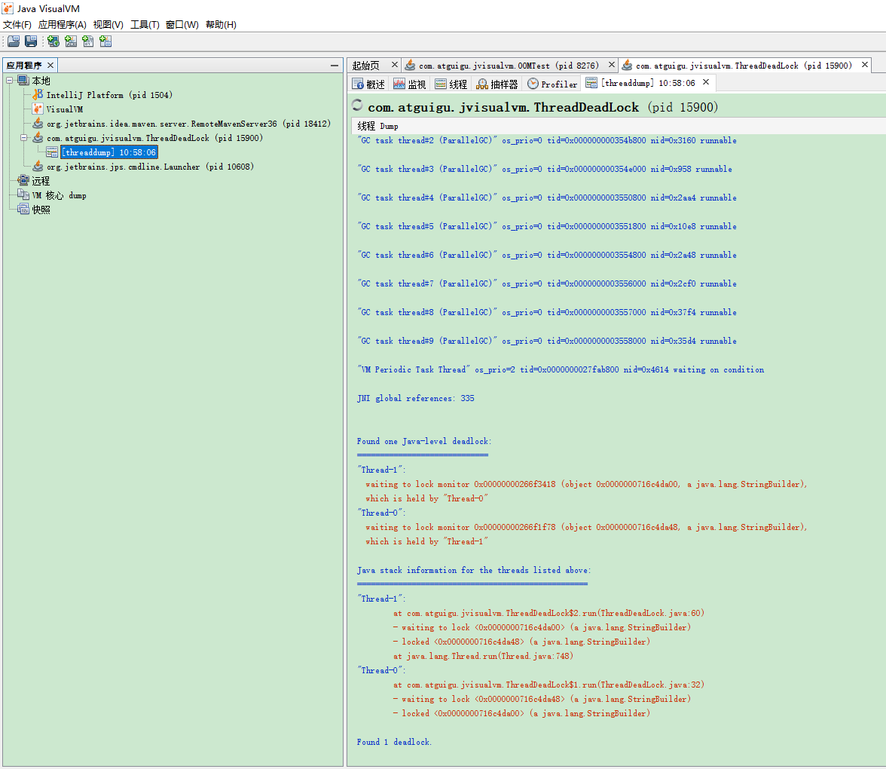886x769 pixels.
Task: Click the ThreadDeadLock.java:32 stack trace line
Action: [x=548, y=685]
